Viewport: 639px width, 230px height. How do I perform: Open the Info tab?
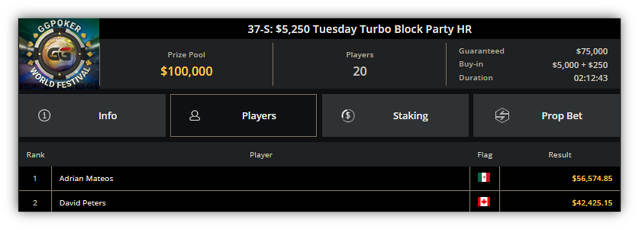tap(92, 116)
